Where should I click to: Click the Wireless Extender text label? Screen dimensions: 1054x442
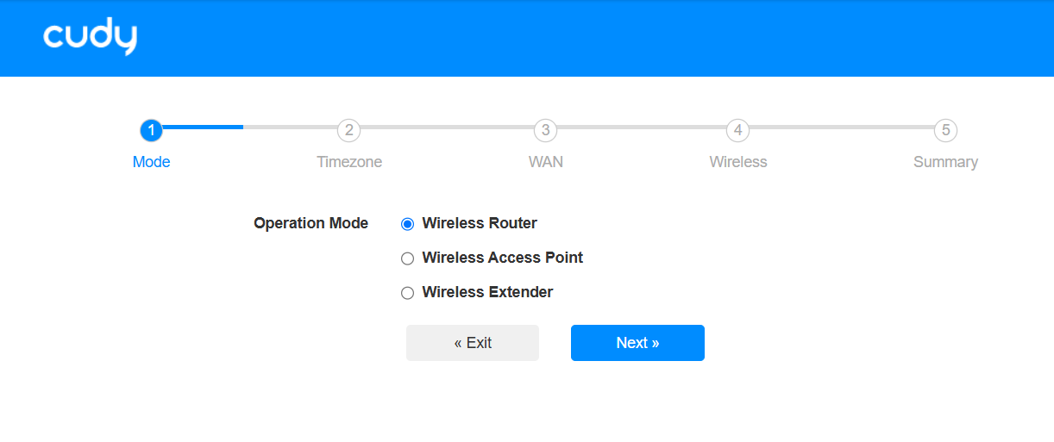click(x=487, y=292)
